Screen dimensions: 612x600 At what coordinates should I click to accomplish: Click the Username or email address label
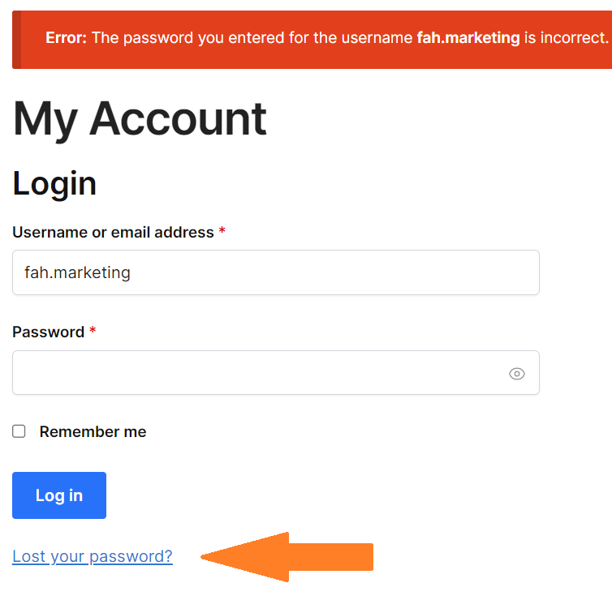[113, 233]
